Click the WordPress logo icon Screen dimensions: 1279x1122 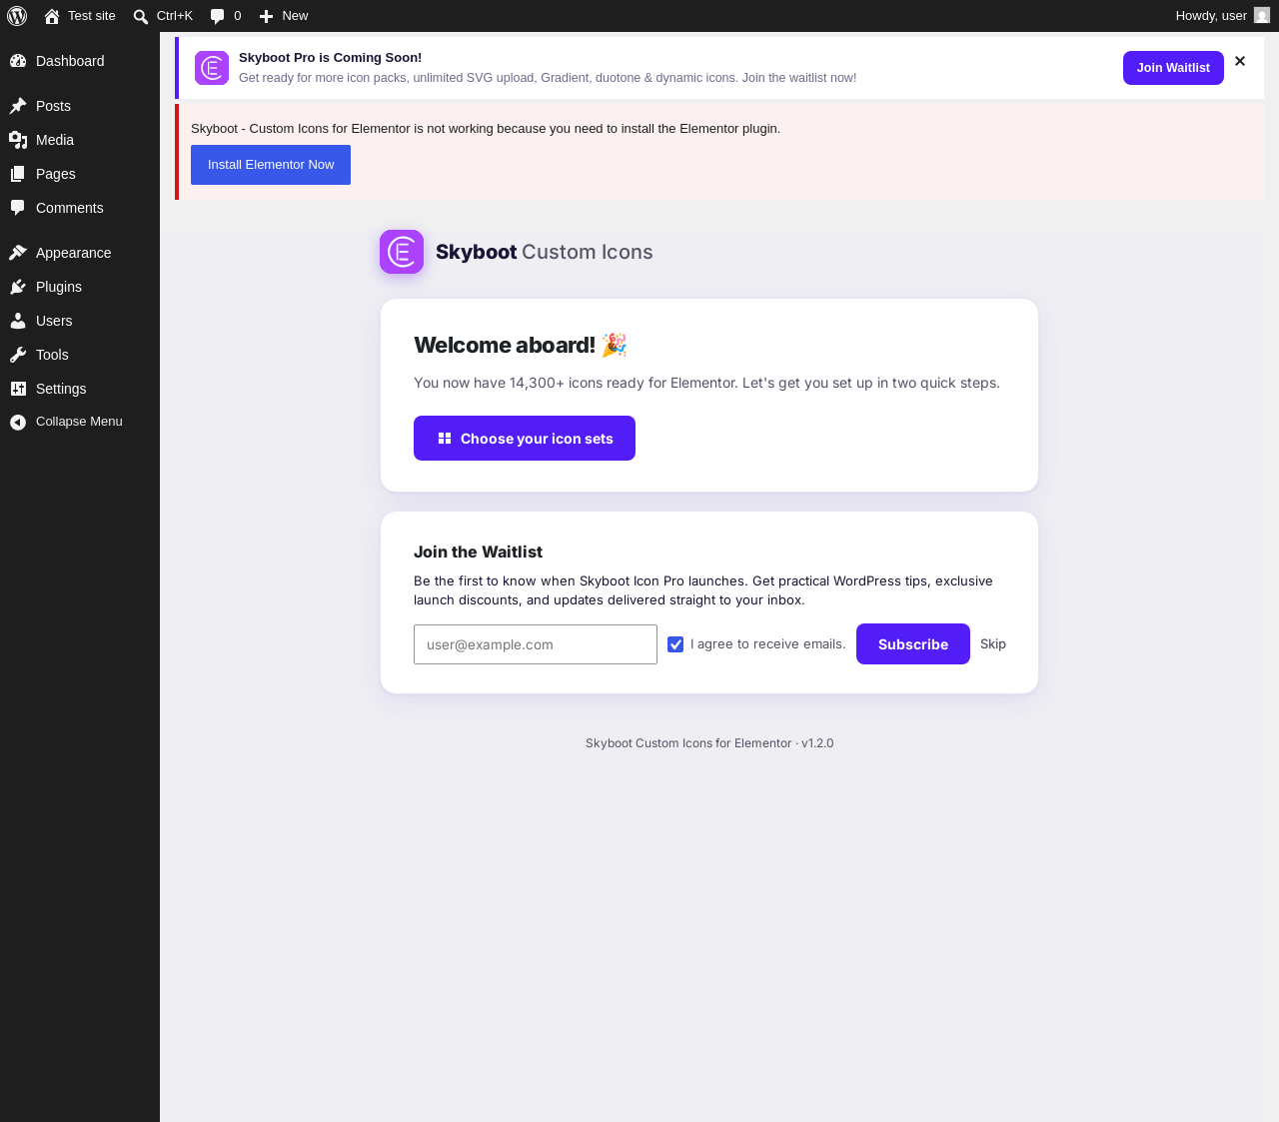coord(17,16)
